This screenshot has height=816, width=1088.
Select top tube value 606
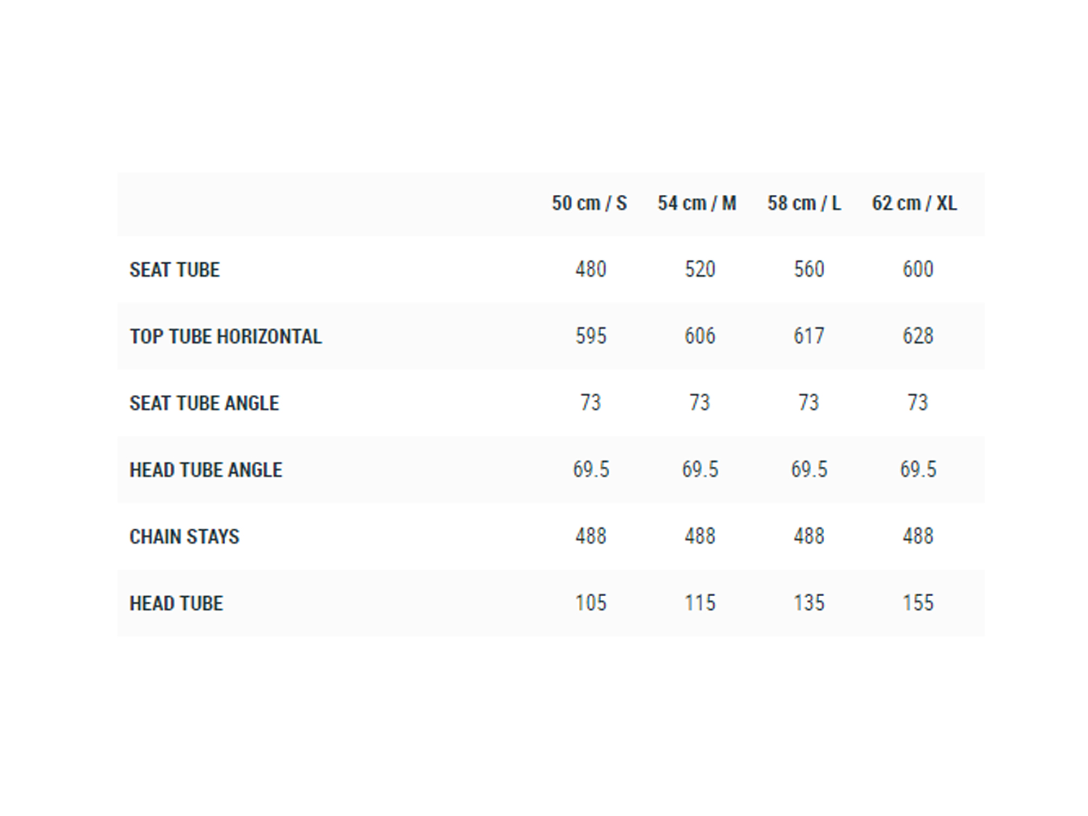click(x=700, y=336)
